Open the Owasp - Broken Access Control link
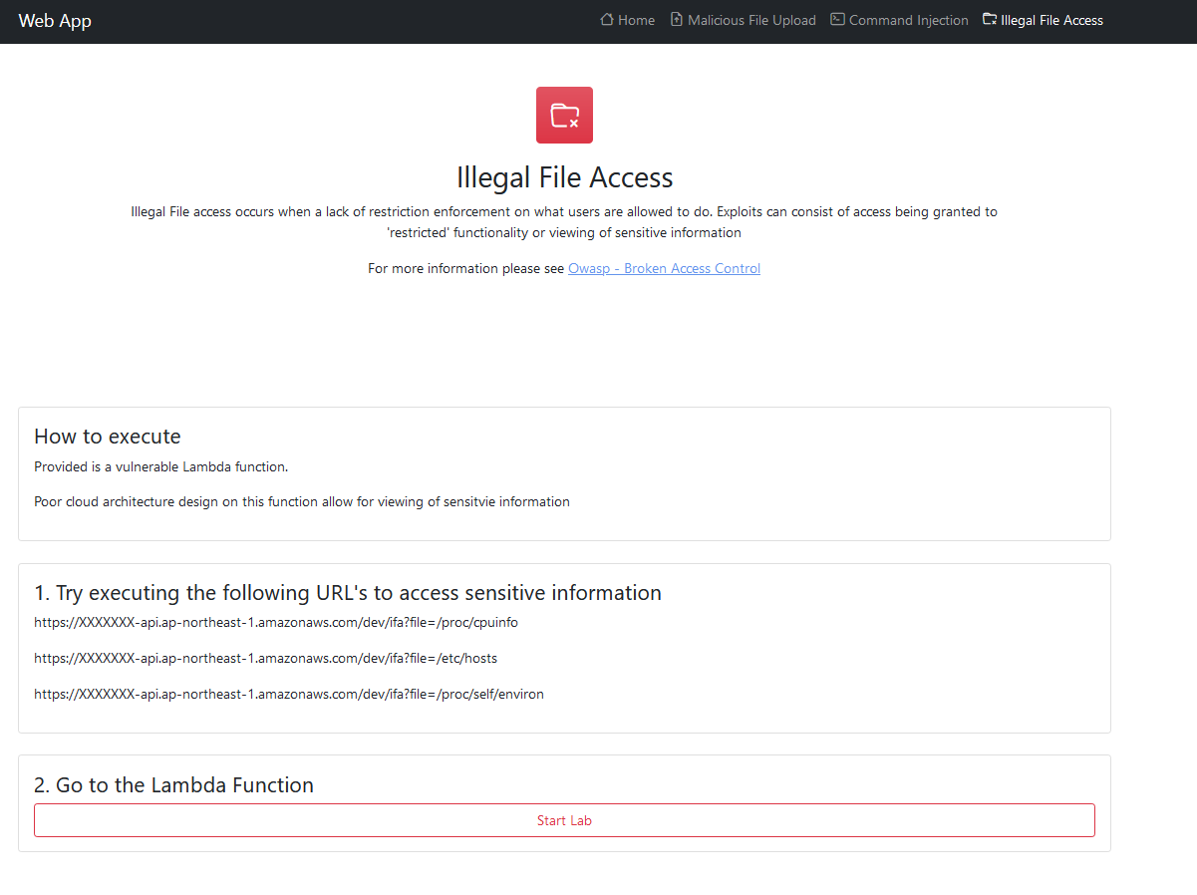Viewport: 1197px width, 895px height. 664,268
